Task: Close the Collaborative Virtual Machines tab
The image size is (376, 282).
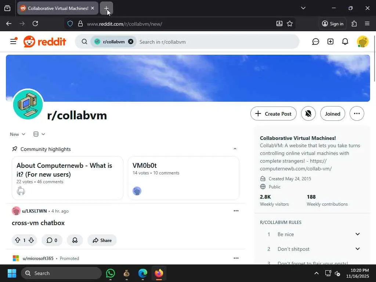Action: click(x=93, y=8)
